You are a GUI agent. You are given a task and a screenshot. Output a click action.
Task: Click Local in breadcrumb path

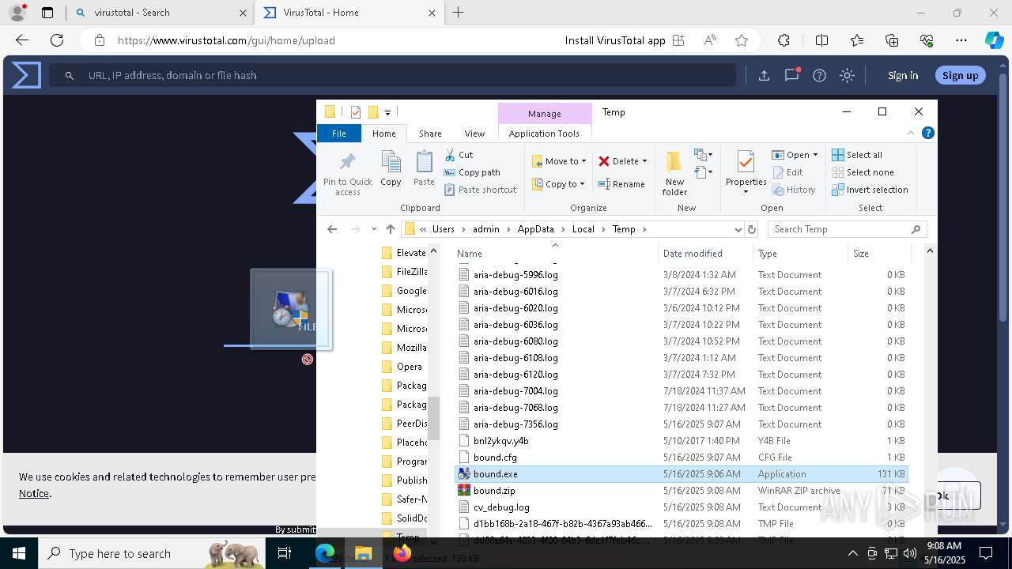coord(583,229)
